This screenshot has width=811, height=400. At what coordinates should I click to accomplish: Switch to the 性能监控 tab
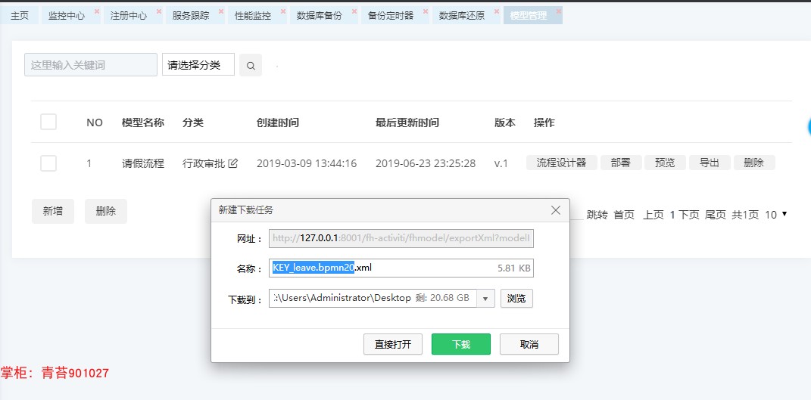252,16
